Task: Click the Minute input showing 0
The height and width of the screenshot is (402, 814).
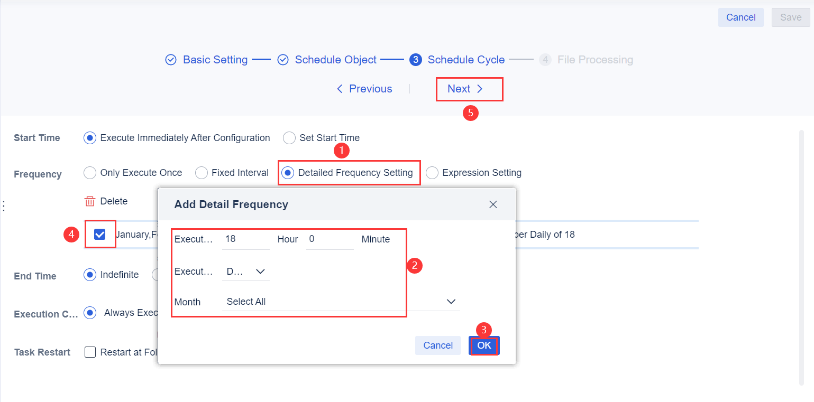Action: (330, 239)
